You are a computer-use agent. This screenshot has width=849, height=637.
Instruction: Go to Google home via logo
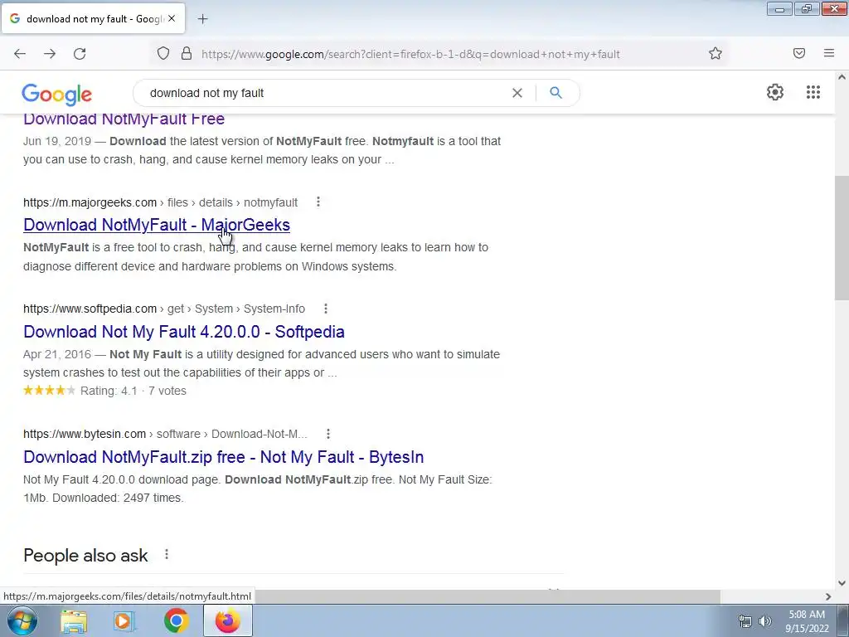pos(57,95)
